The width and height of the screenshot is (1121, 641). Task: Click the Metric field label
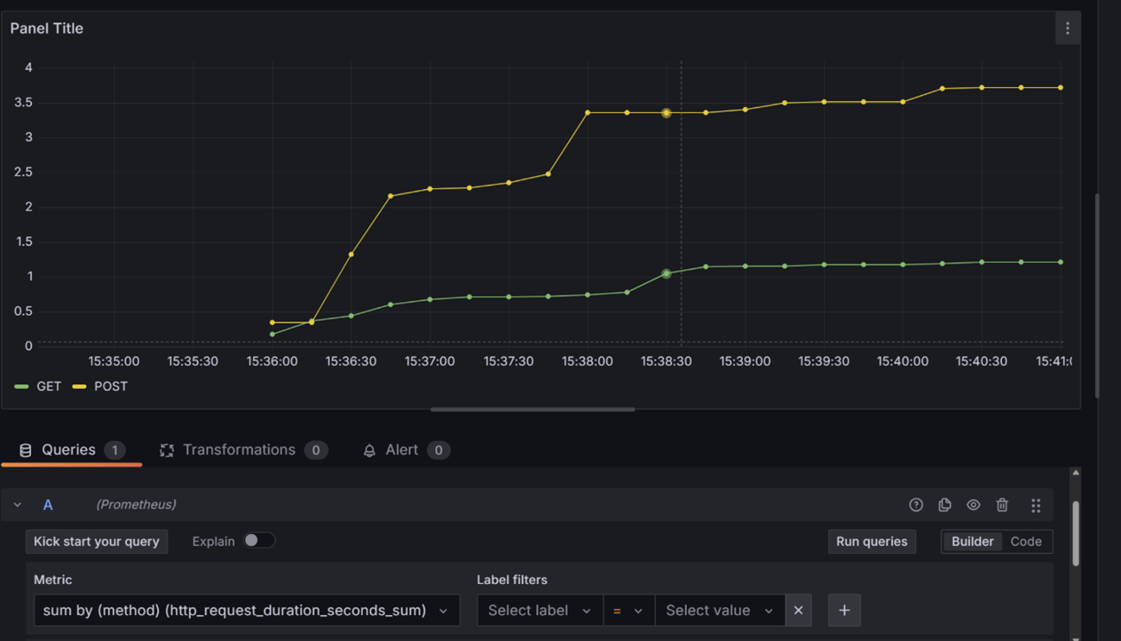click(x=53, y=580)
